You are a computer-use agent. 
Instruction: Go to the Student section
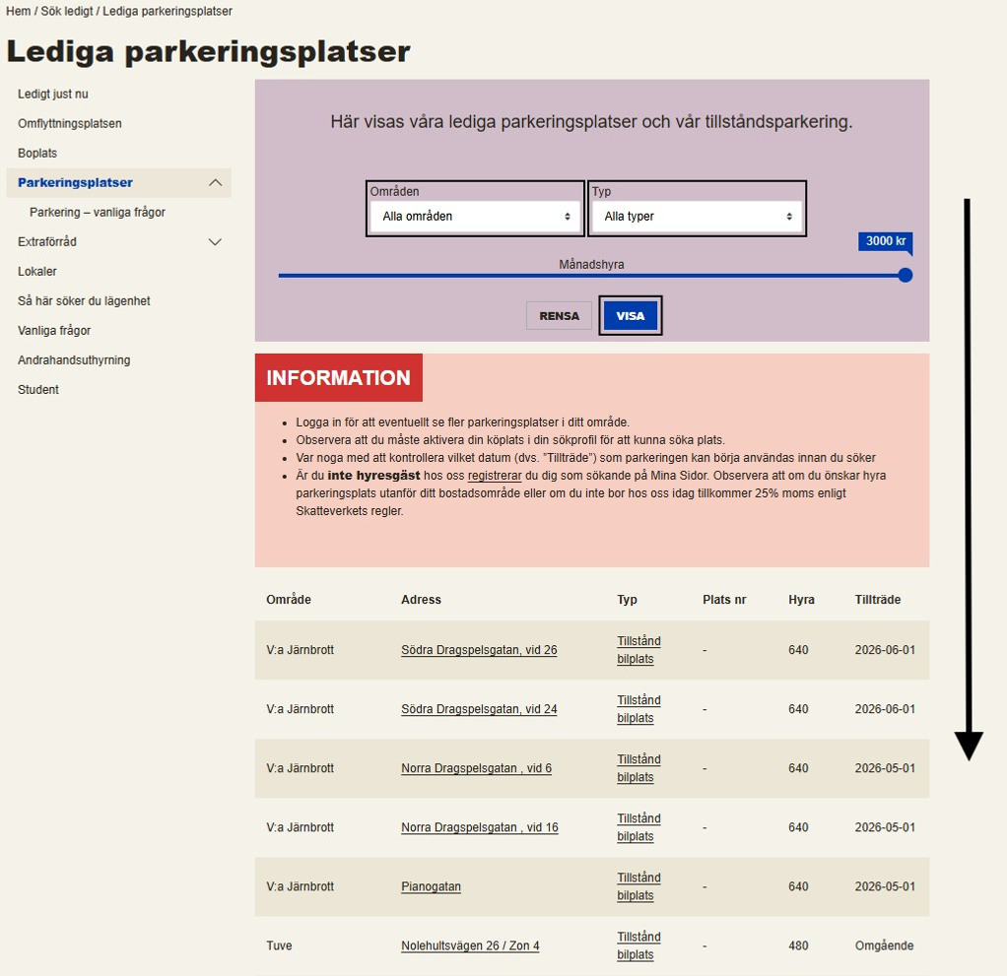(37, 389)
